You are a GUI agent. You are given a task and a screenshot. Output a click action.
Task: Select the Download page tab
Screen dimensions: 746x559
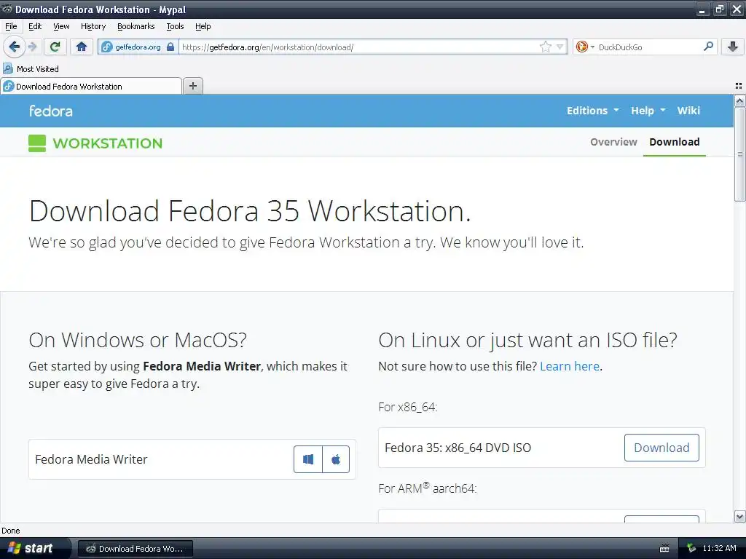(x=674, y=142)
